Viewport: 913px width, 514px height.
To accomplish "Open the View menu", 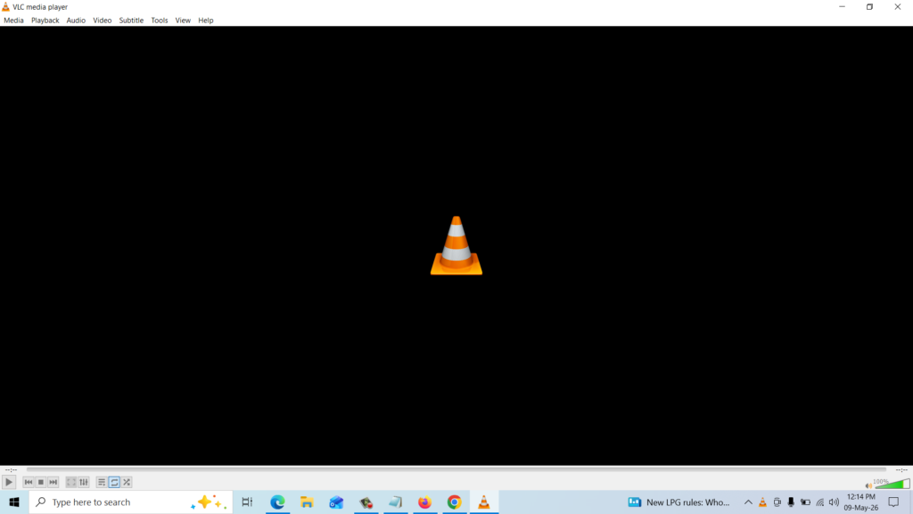I will tap(183, 21).
